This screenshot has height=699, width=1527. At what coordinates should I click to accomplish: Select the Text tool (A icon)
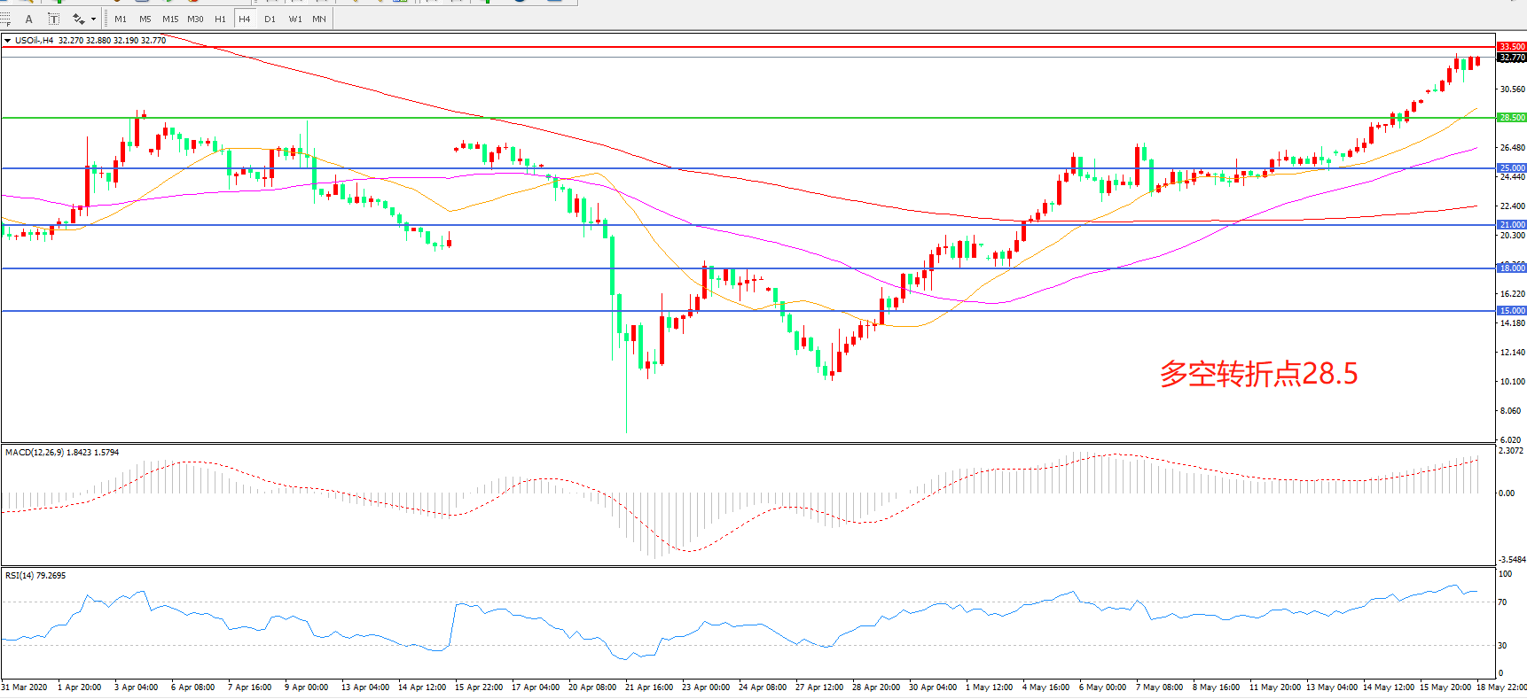[29, 19]
